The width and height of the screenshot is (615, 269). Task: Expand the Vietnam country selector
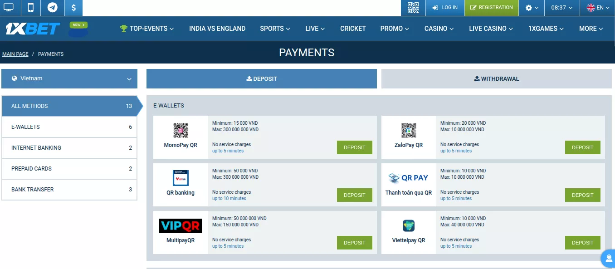click(69, 78)
